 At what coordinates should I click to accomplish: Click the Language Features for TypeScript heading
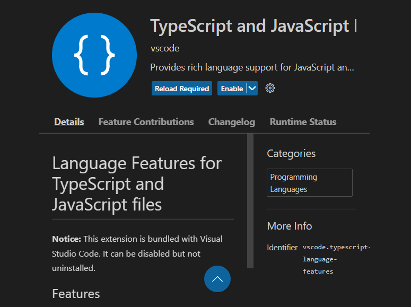(x=137, y=183)
